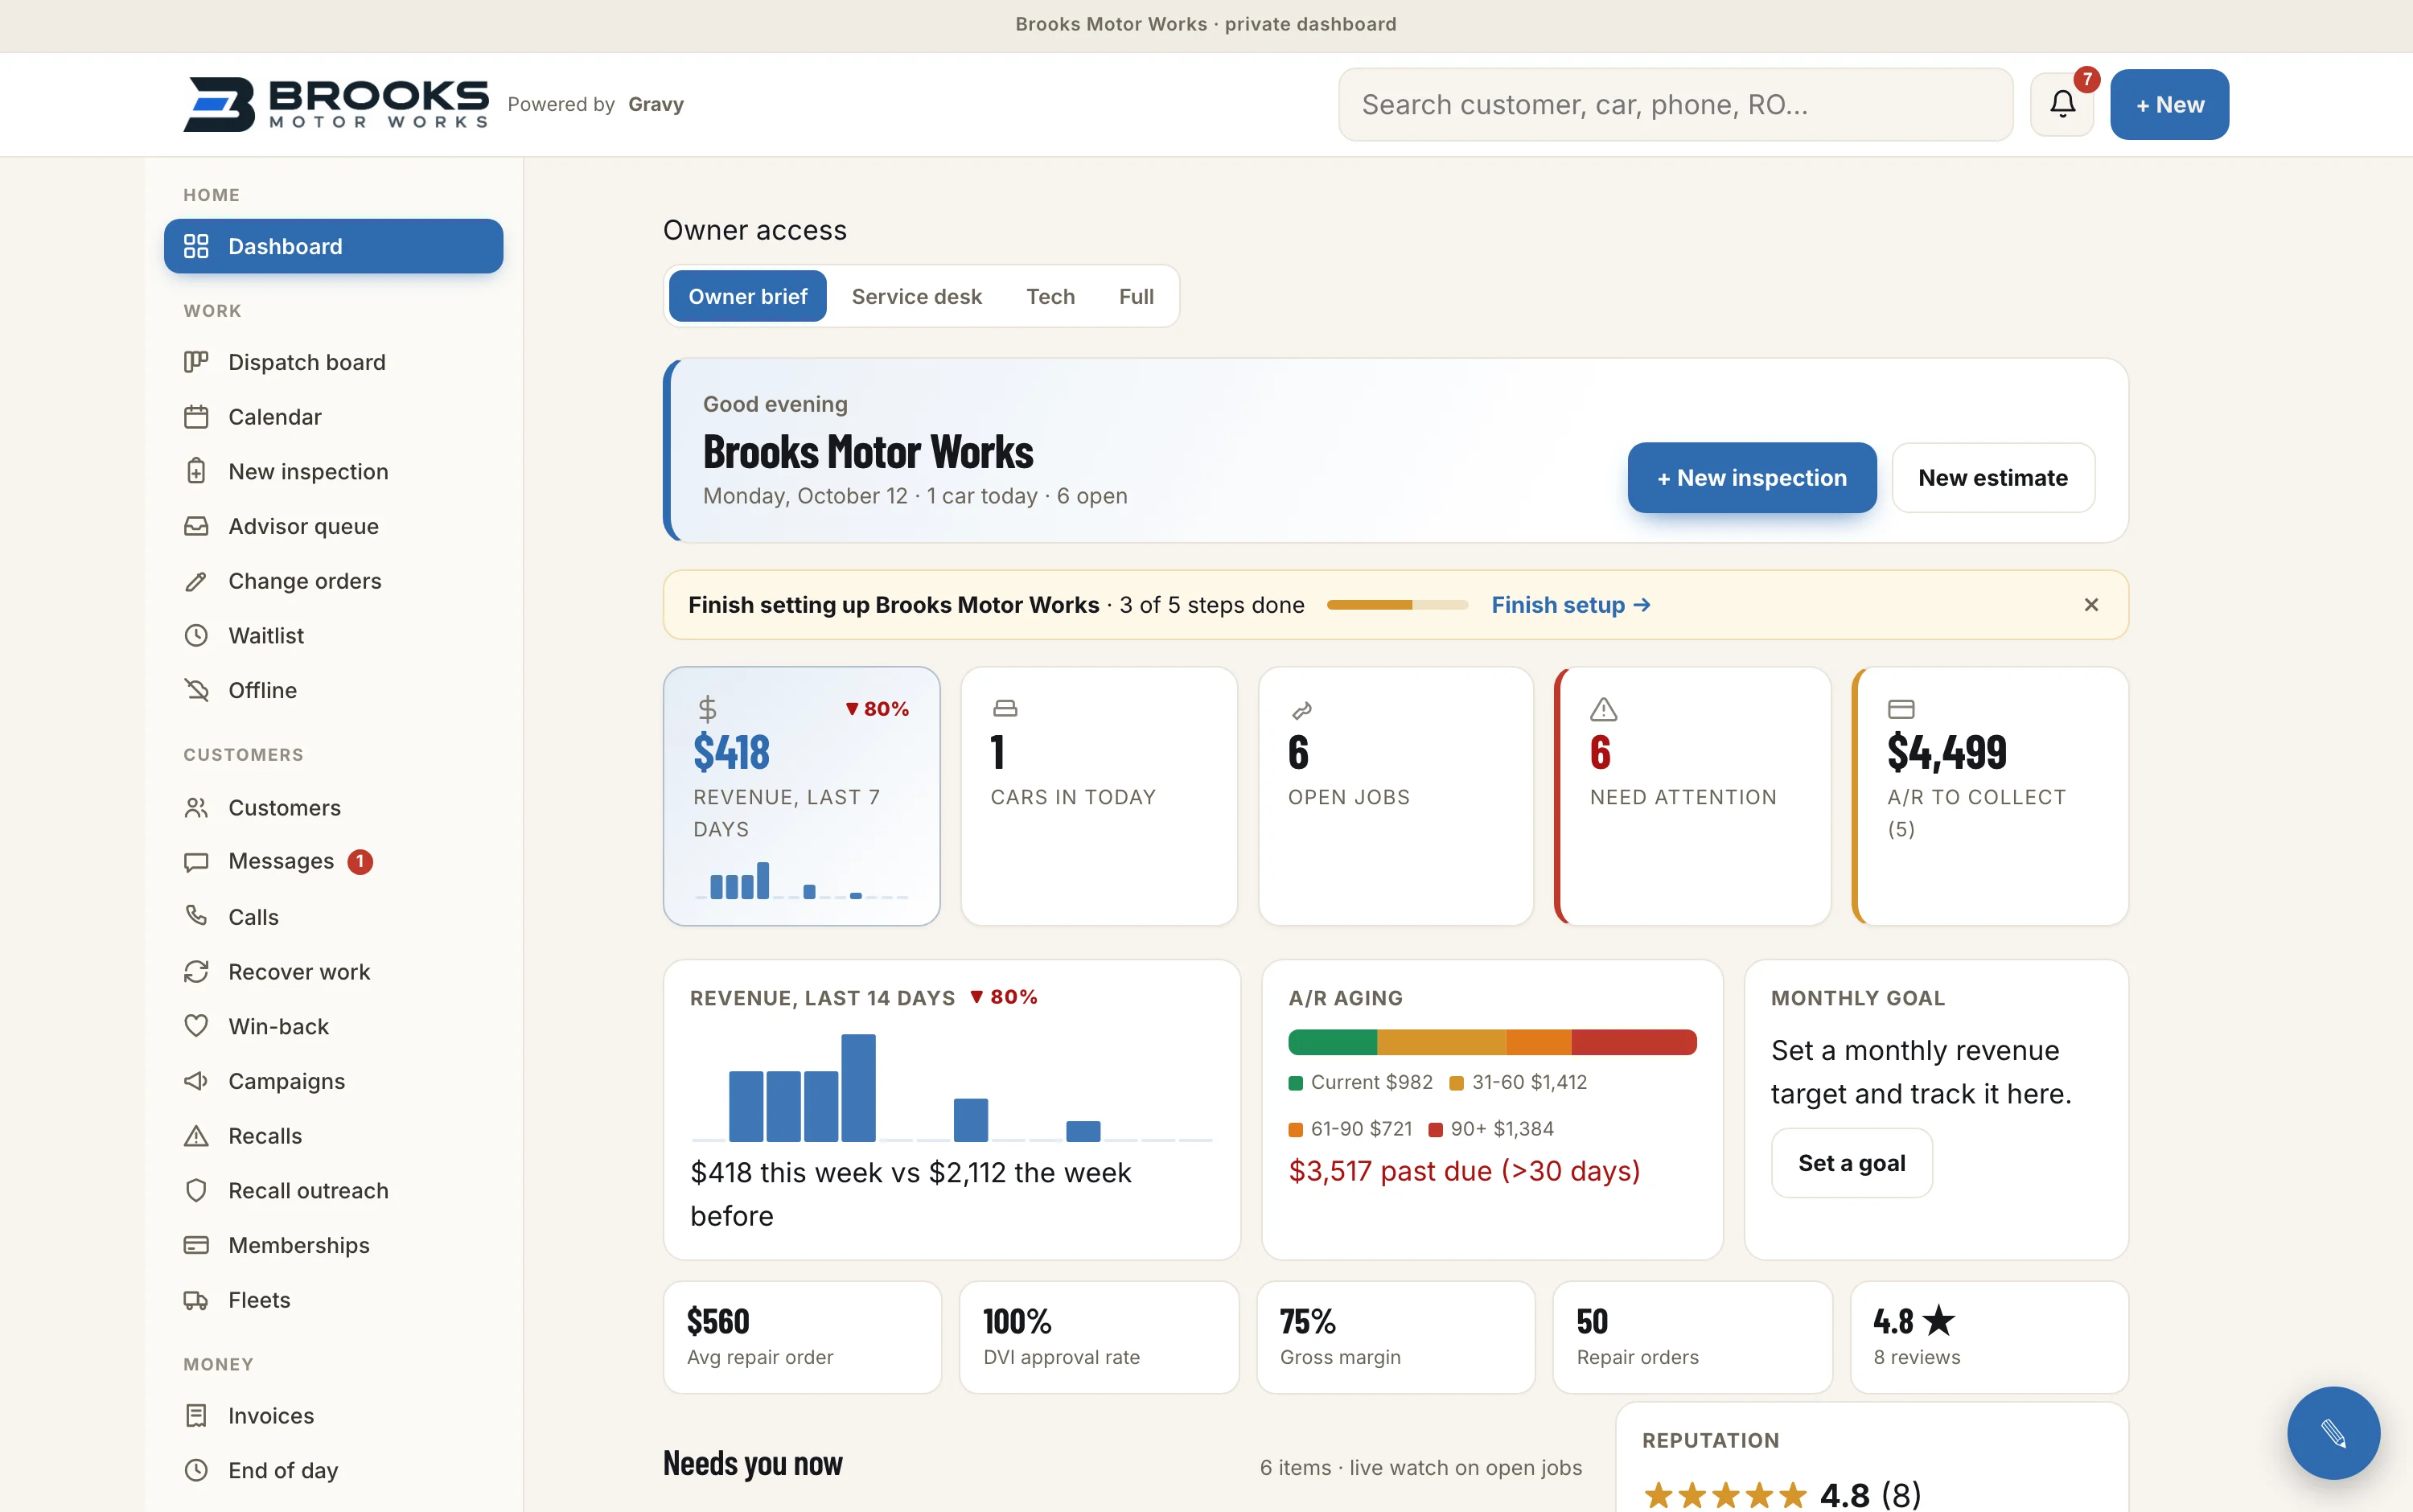Click the Invoices document icon

click(x=196, y=1416)
